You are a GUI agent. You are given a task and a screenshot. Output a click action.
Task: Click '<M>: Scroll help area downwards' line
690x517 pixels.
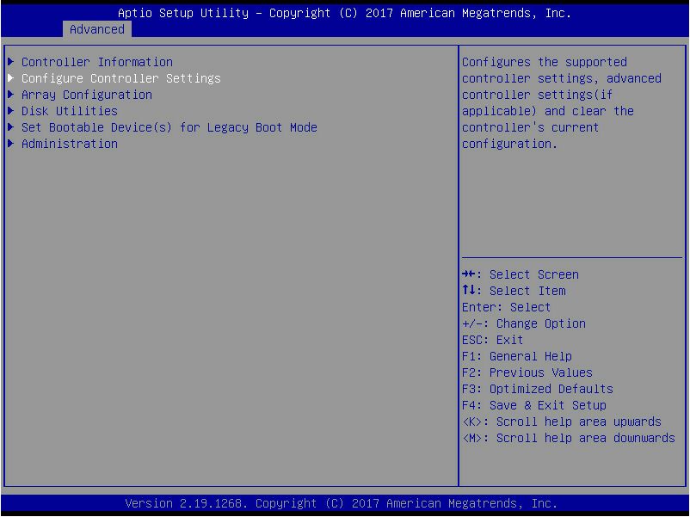[569, 438]
